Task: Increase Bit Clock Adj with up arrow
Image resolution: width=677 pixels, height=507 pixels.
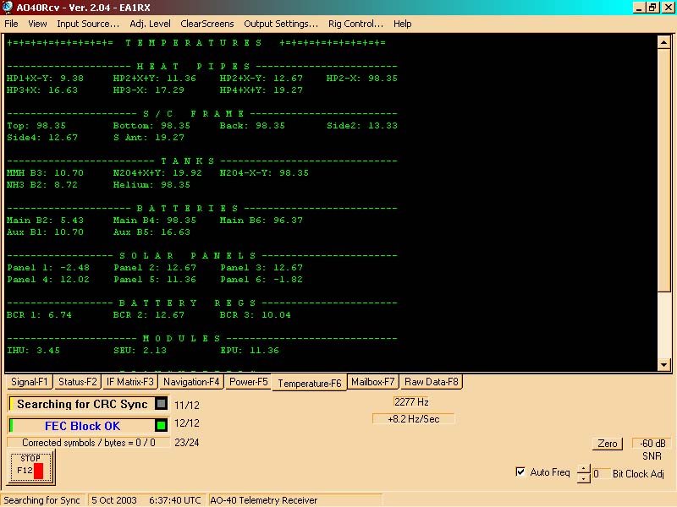Action: [584, 469]
